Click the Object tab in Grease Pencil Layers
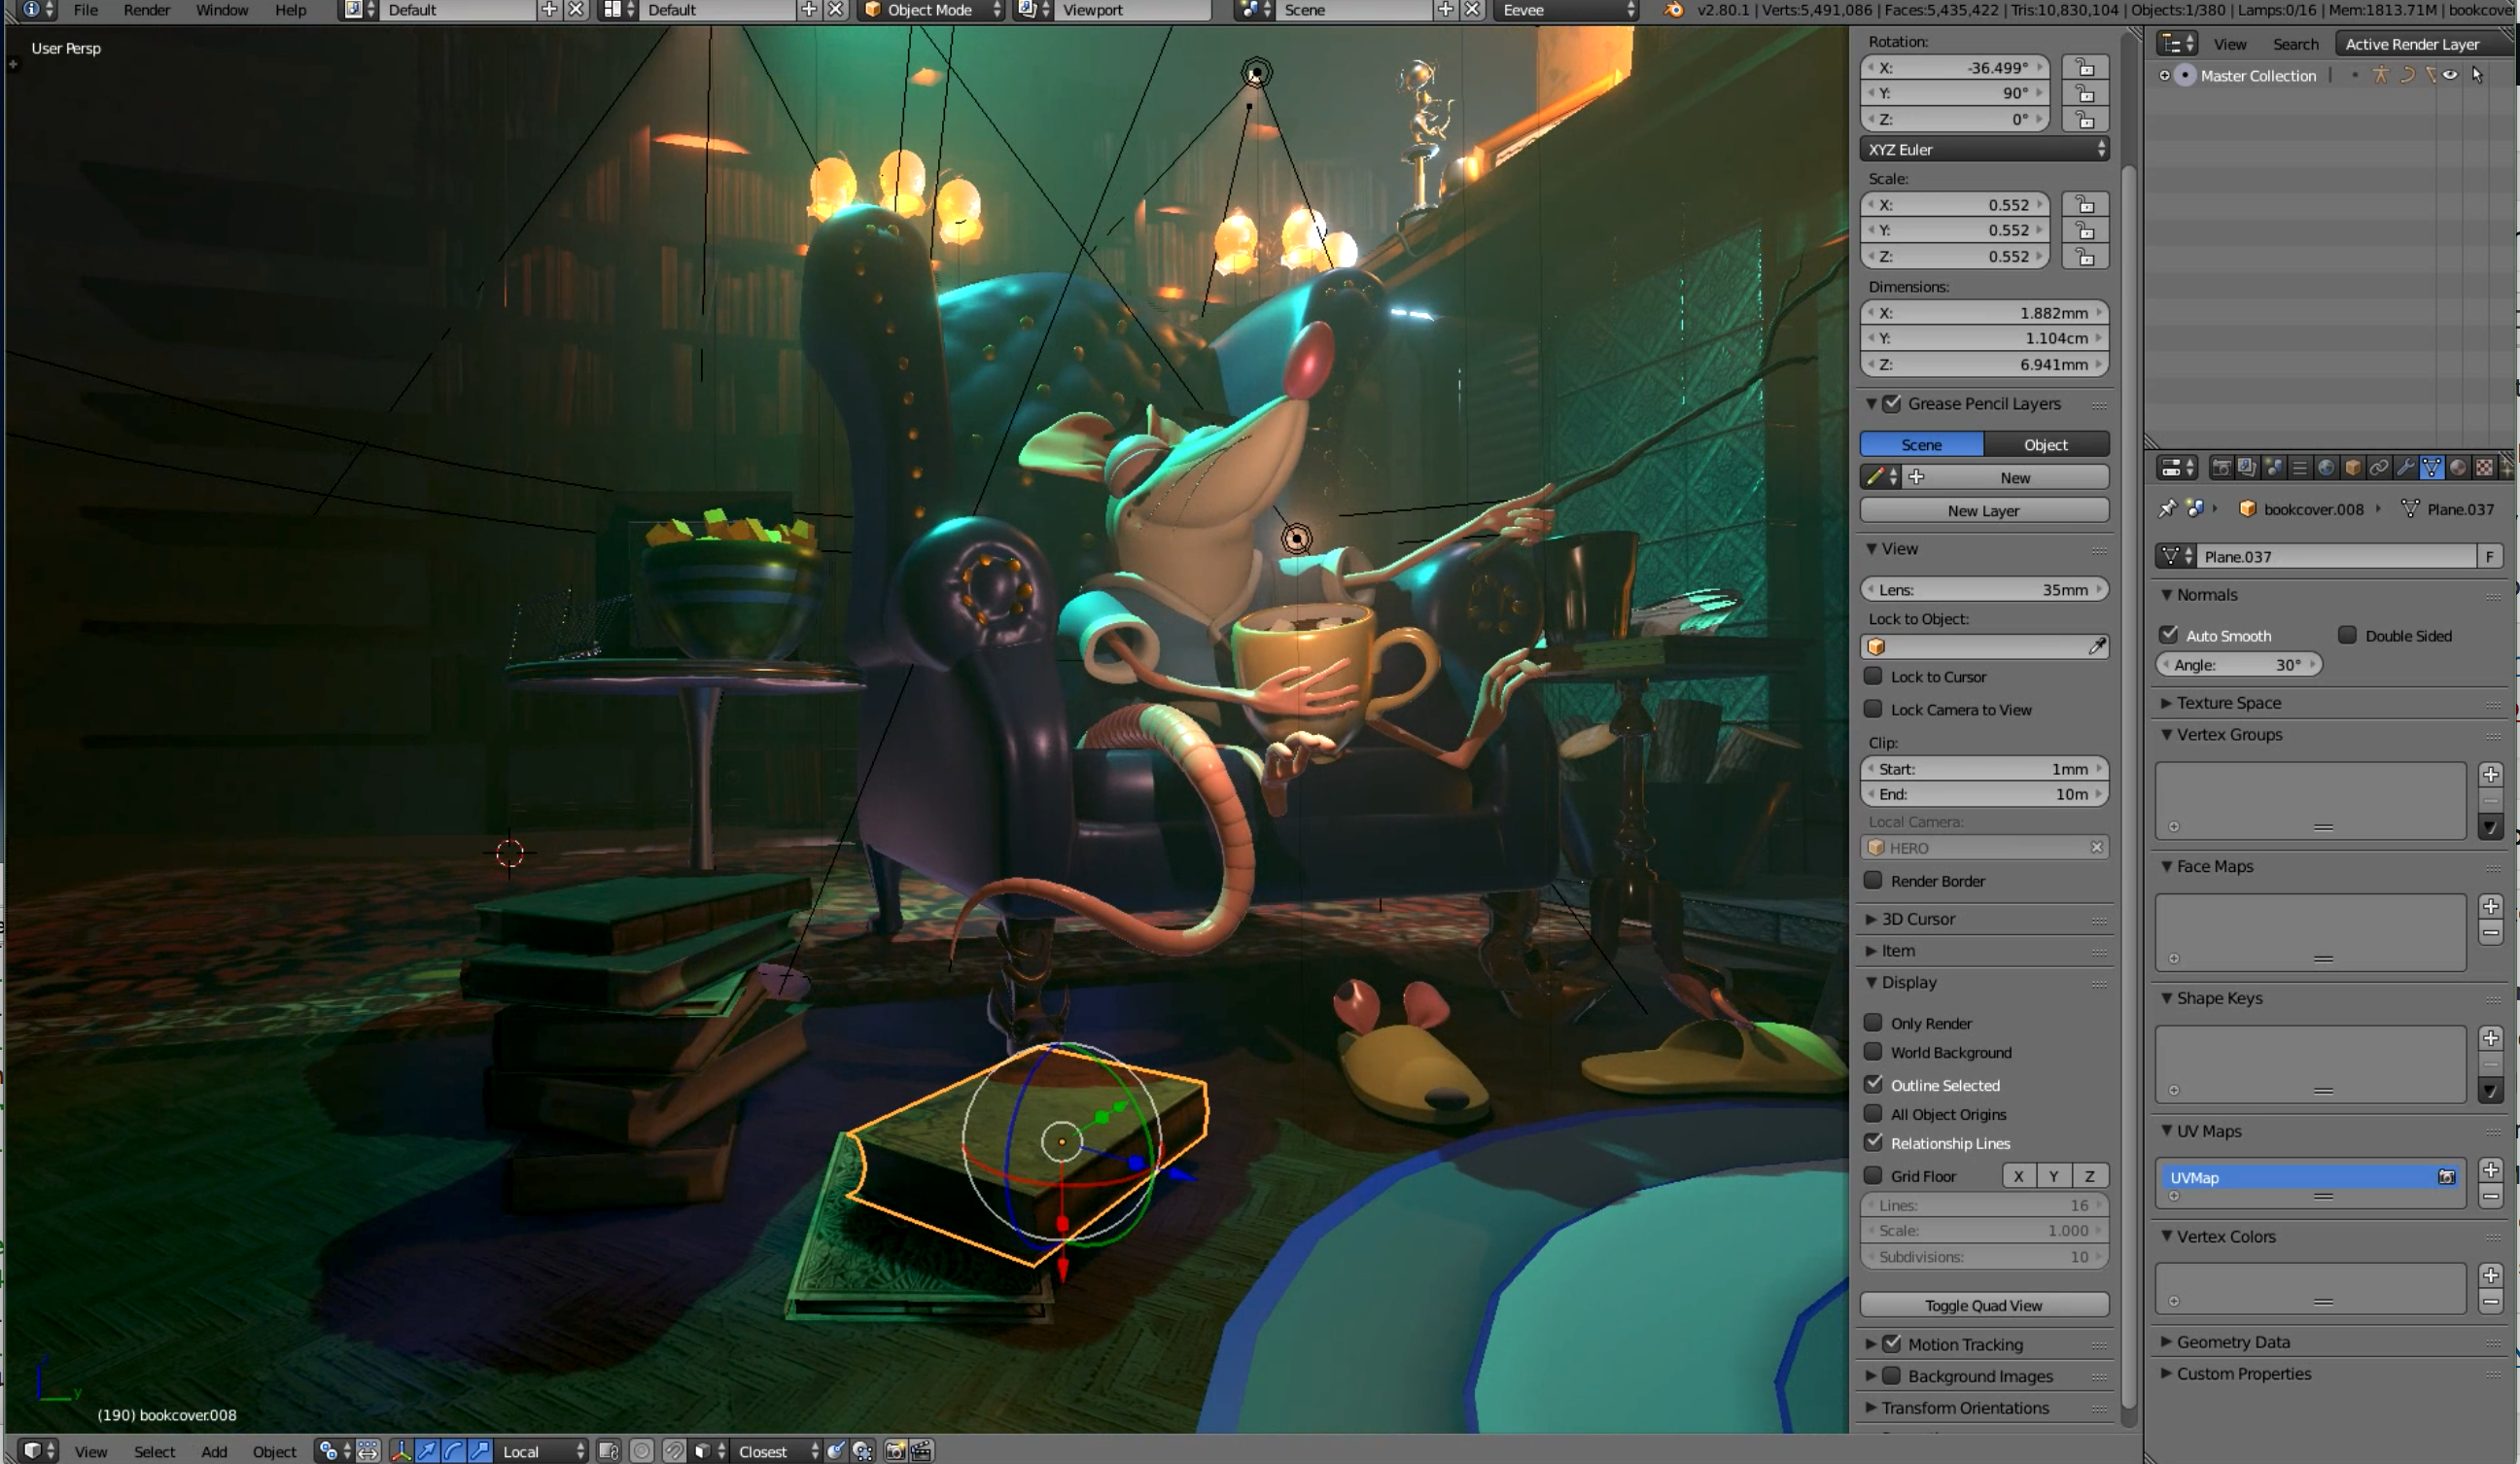 tap(2045, 442)
